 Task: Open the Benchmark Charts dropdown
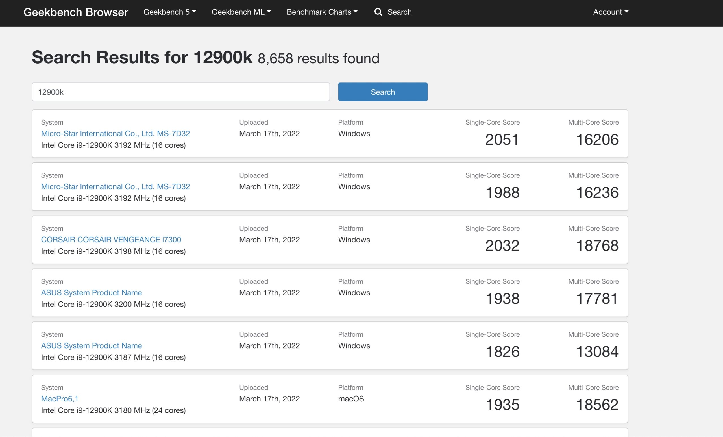(x=322, y=12)
